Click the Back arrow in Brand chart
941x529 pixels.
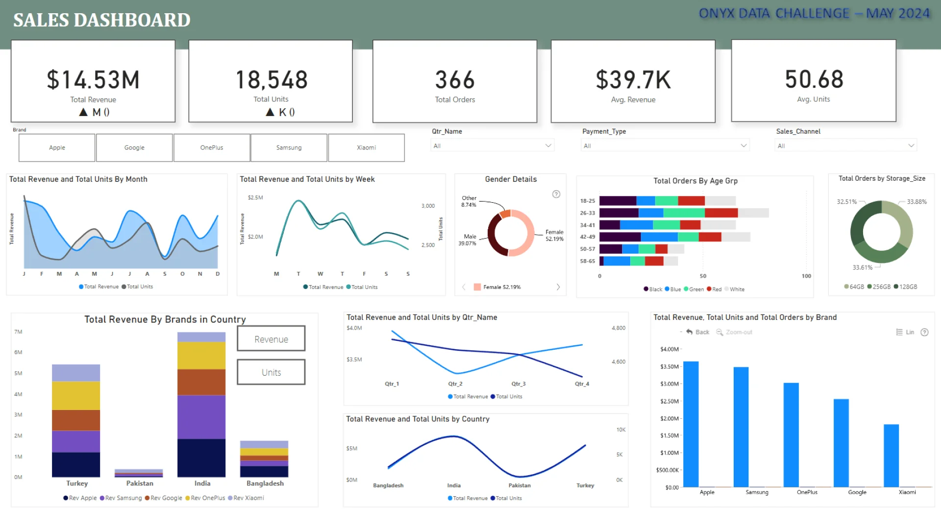click(690, 332)
